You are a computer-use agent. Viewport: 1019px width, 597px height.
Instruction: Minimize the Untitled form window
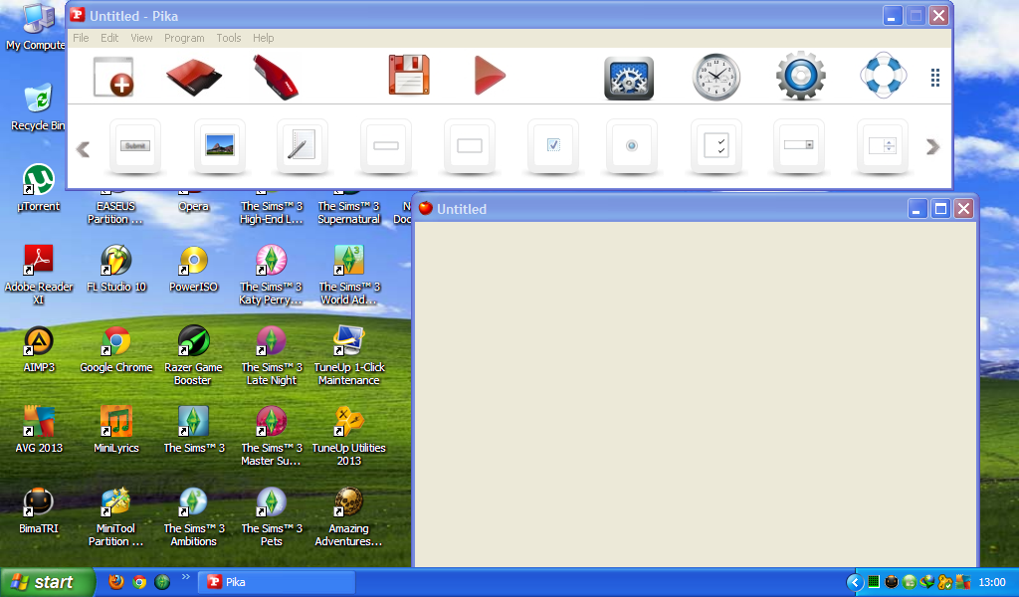pos(917,209)
